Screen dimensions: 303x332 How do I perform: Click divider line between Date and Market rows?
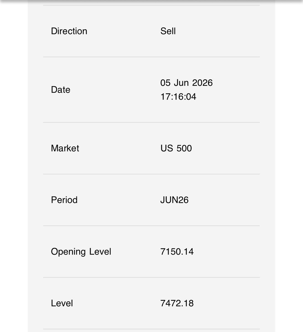[151, 122]
